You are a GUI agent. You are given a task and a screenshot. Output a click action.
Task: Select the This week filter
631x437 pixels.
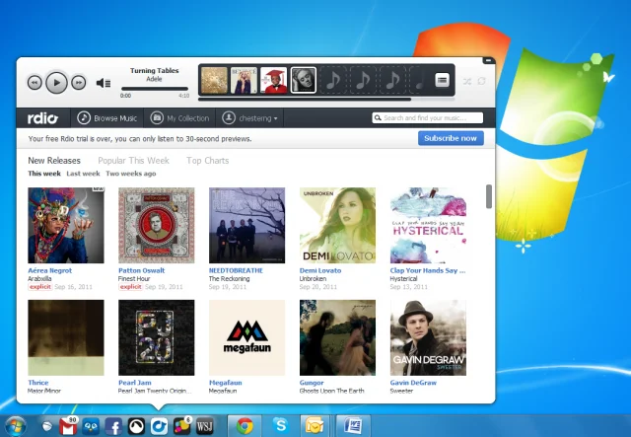point(44,174)
